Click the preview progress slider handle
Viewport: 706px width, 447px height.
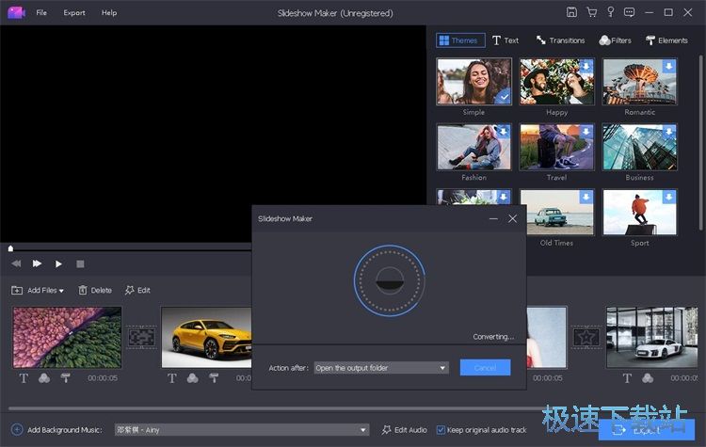[x=10, y=248]
